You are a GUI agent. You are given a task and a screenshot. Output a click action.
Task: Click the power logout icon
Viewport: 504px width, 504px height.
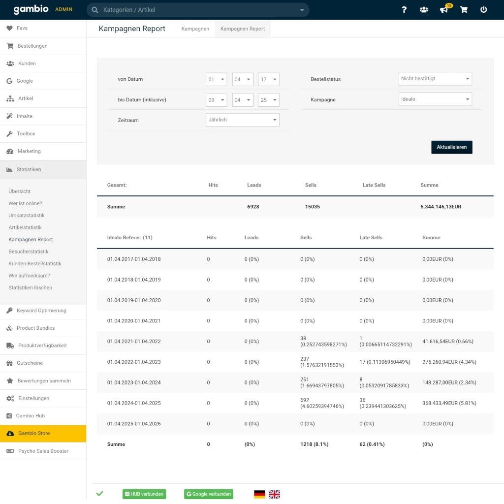click(x=483, y=10)
